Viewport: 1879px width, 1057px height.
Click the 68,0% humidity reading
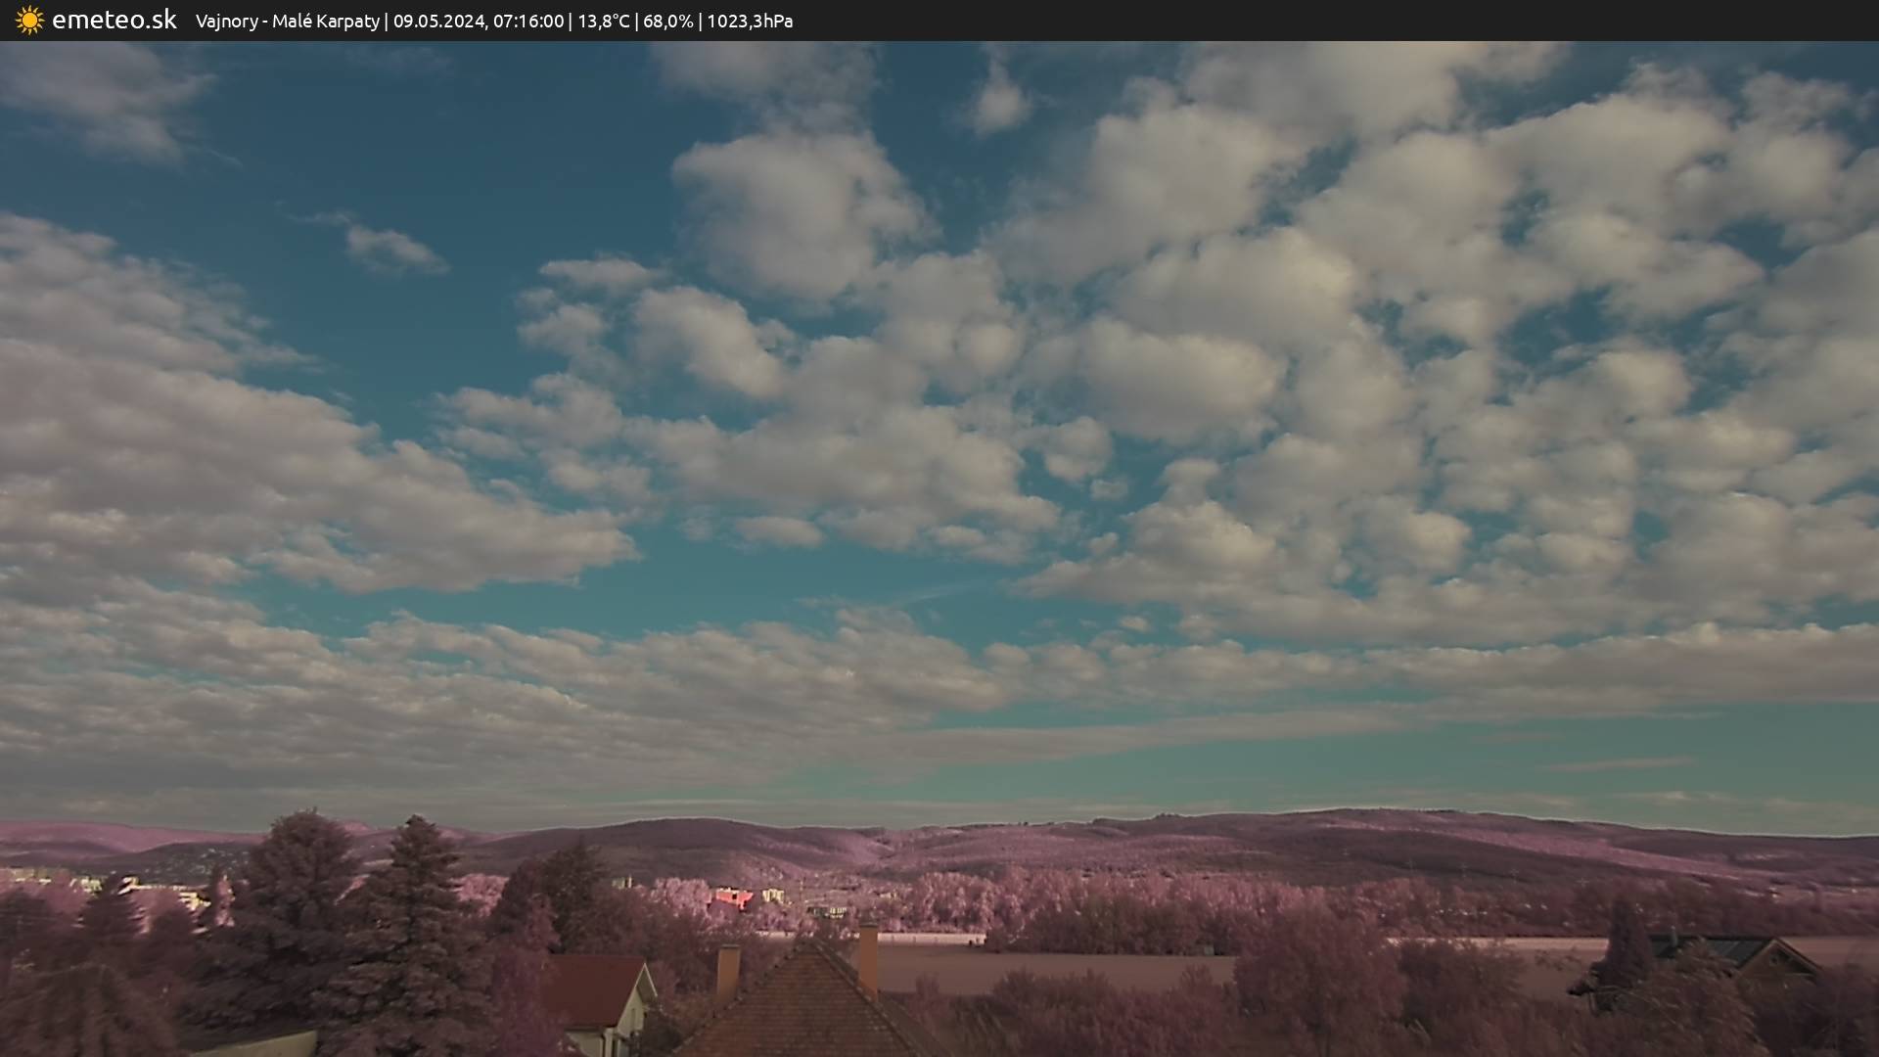[667, 22]
